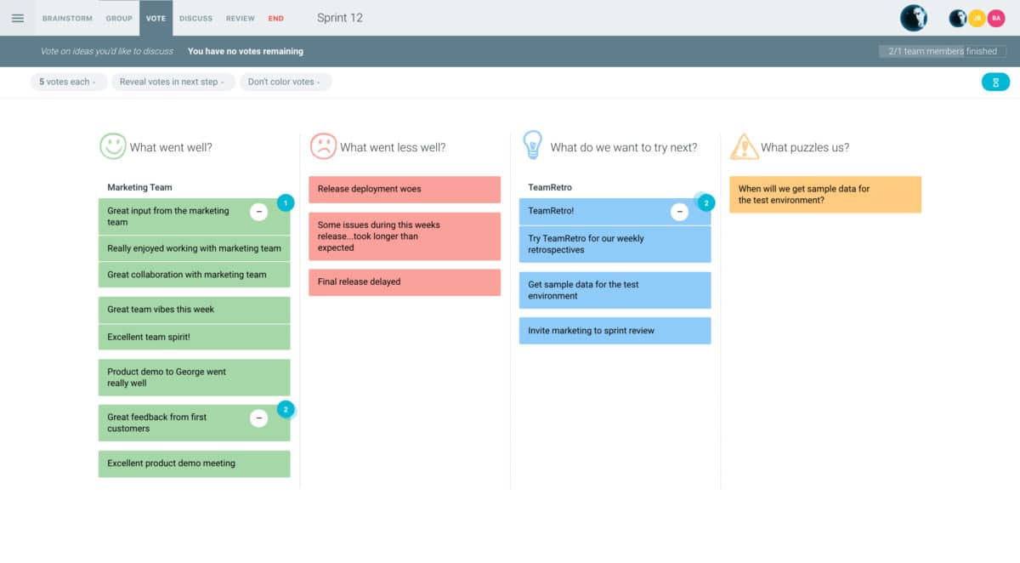Open the large user profile avatar
Viewport: 1020px width, 563px height.
[x=913, y=18]
